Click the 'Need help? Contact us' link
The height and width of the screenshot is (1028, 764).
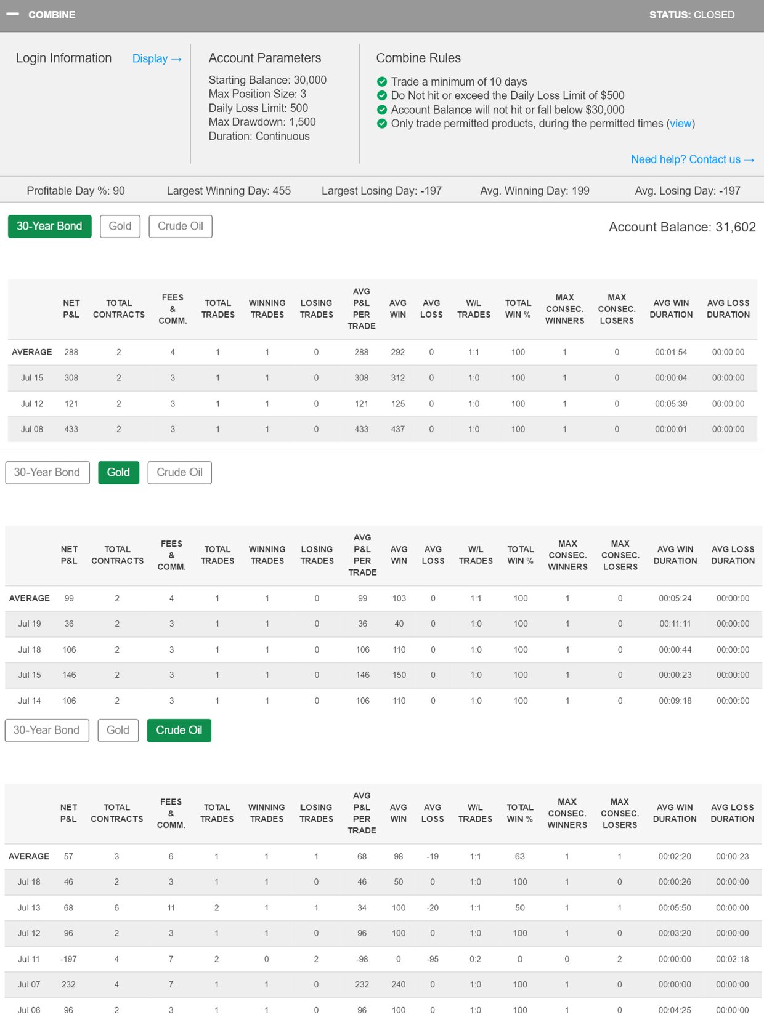click(x=685, y=159)
